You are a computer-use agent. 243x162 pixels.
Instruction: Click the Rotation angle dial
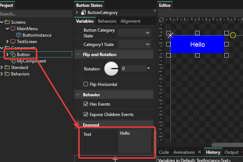(111, 69)
